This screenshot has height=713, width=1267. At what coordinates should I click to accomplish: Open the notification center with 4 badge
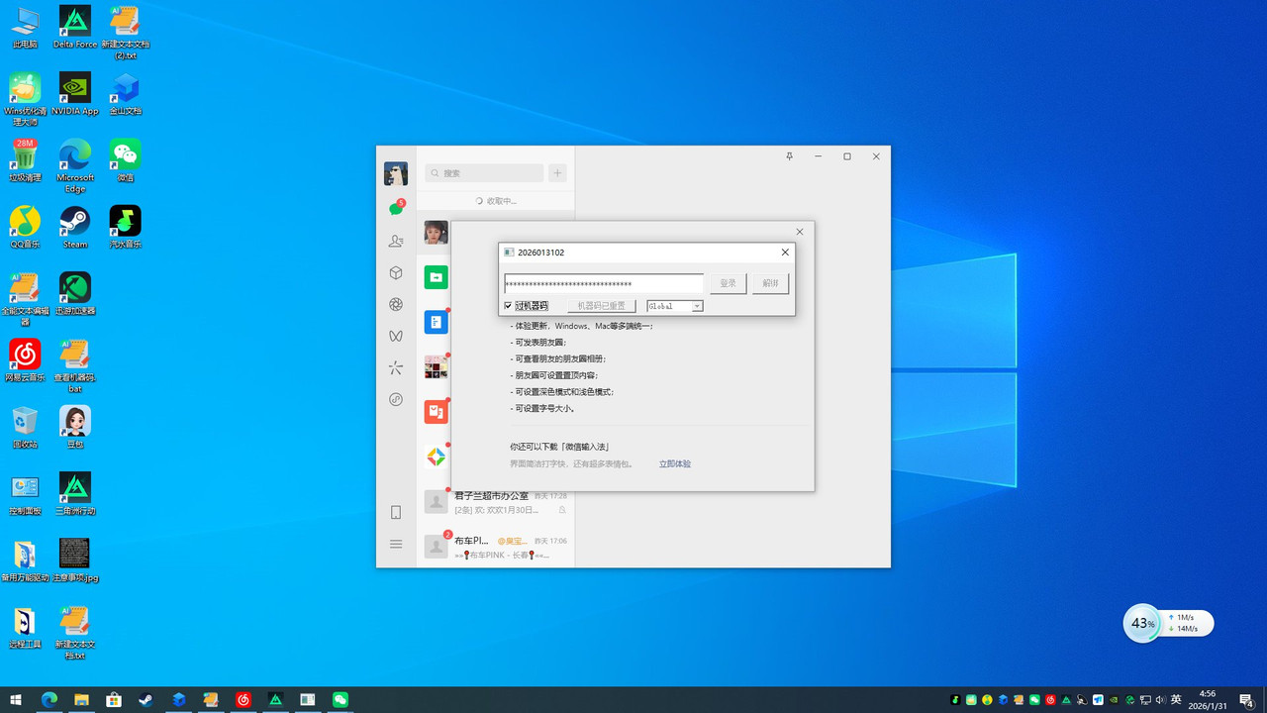[x=1246, y=700]
